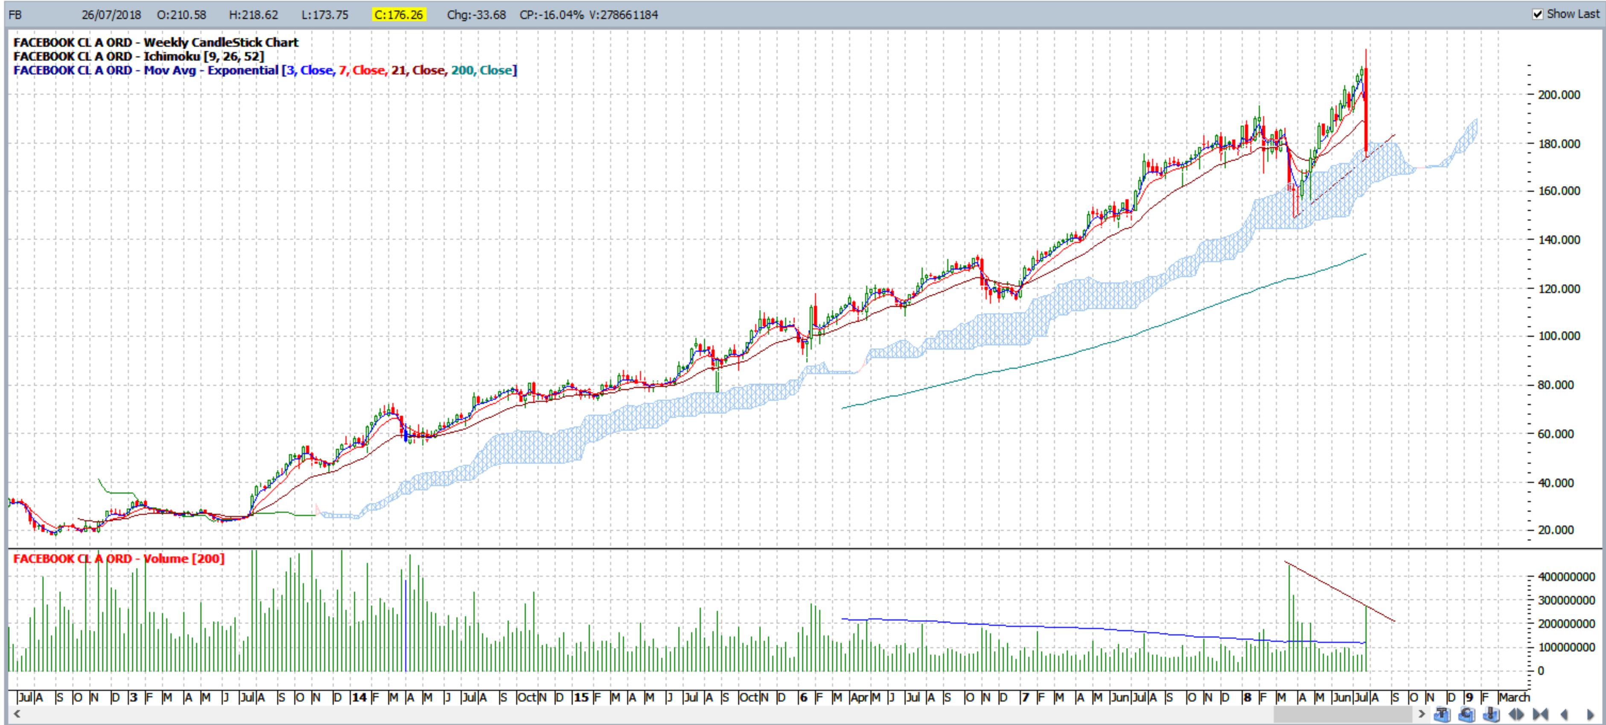Click the blue 'C' folder icon
This screenshot has height=725, width=1606.
pos(1467,714)
